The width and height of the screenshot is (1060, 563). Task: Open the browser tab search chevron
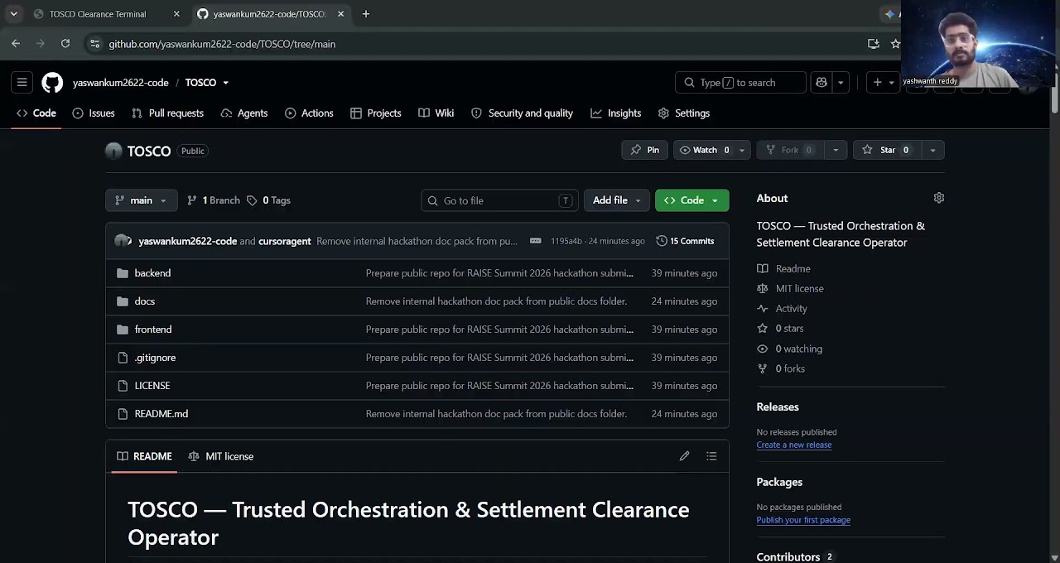[13, 13]
